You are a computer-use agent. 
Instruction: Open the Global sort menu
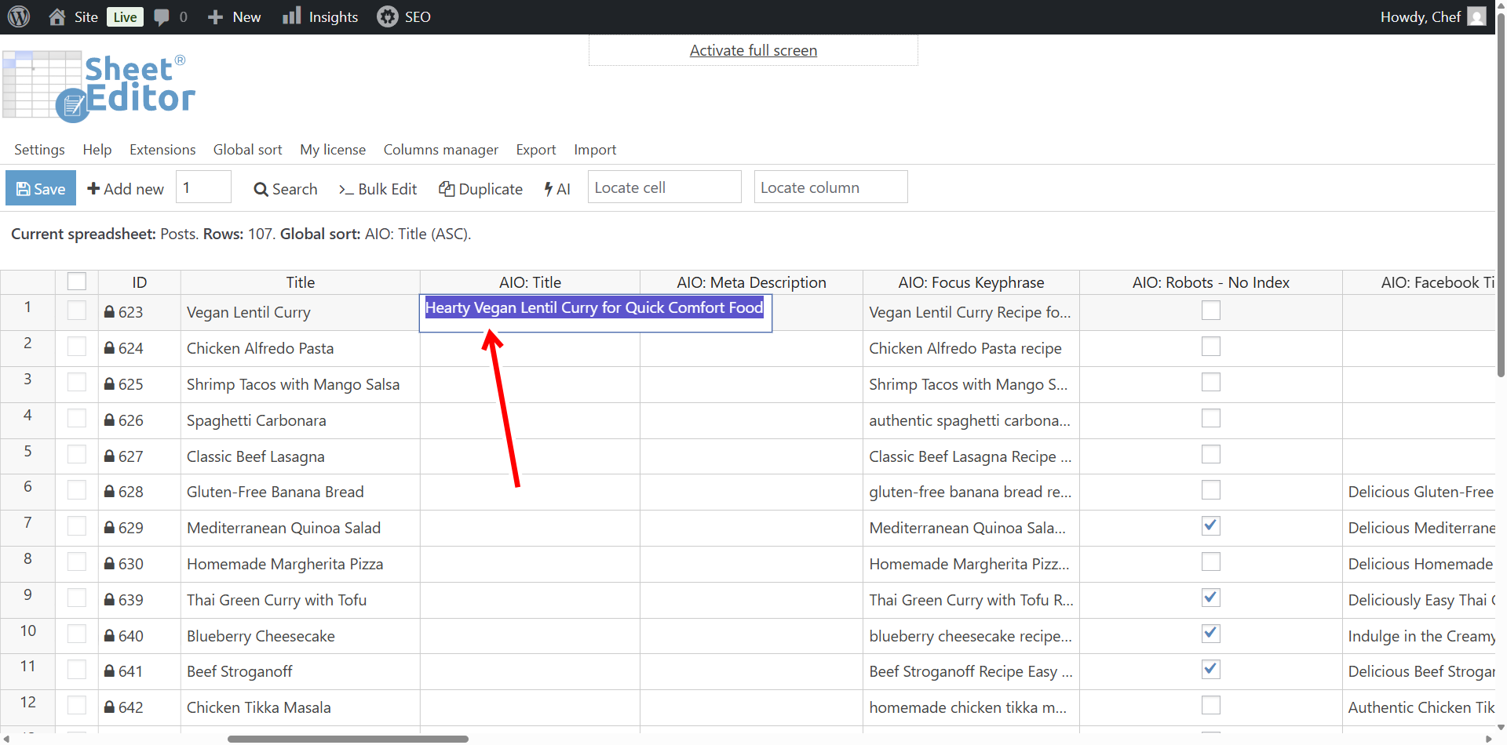247,150
